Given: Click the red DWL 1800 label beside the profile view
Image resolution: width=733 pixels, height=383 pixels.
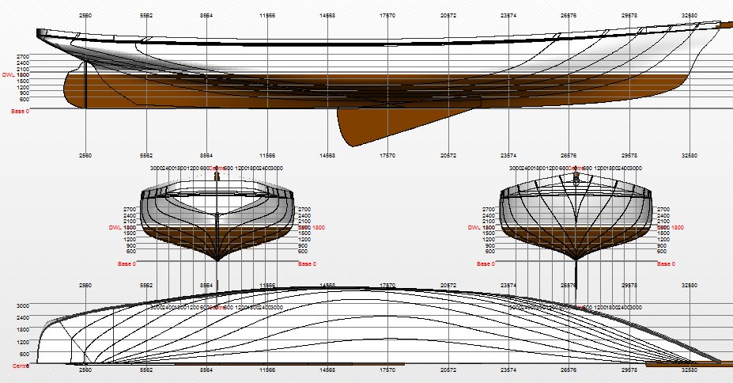Looking at the screenshot, I should (16, 75).
